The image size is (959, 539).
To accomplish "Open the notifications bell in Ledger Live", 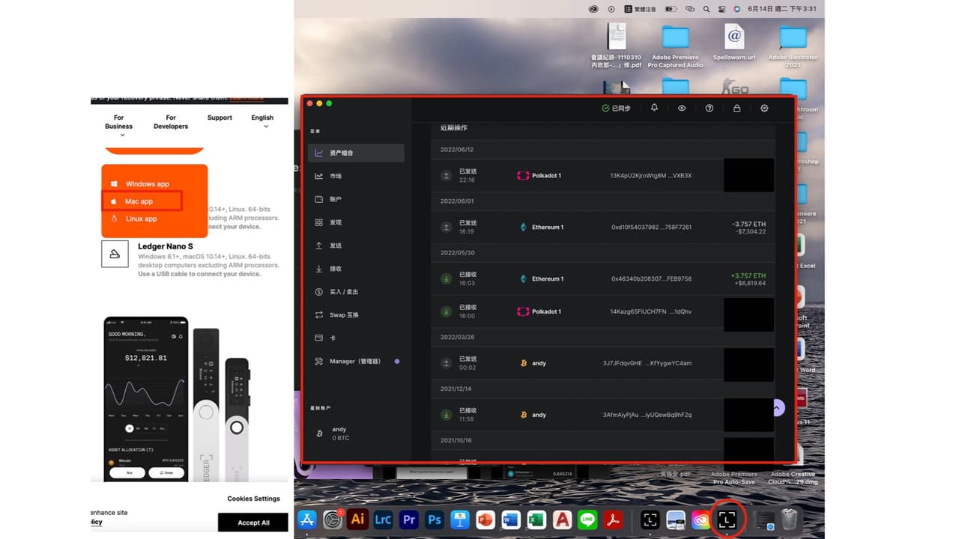I will click(654, 108).
